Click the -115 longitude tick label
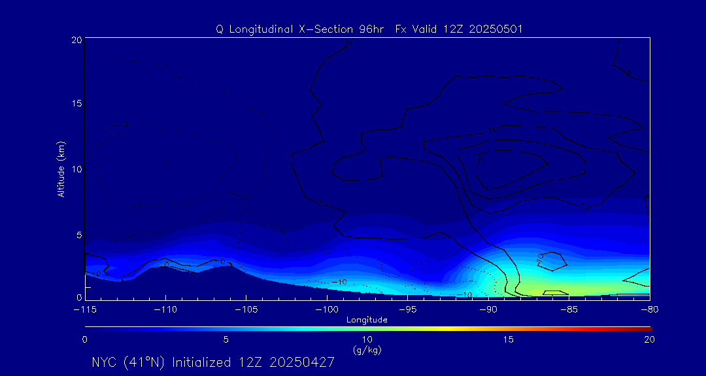Screen dimensions: 706x376 click(x=85, y=310)
